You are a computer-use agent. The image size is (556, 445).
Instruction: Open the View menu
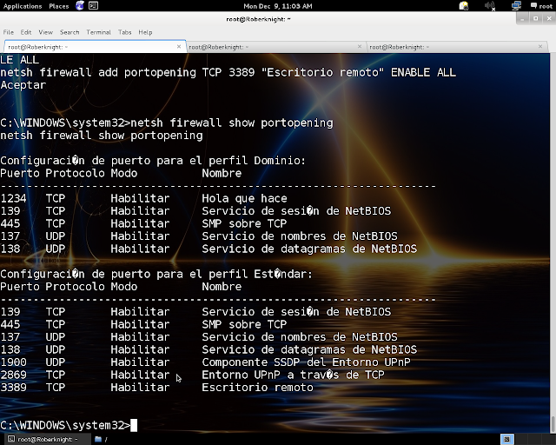46,32
